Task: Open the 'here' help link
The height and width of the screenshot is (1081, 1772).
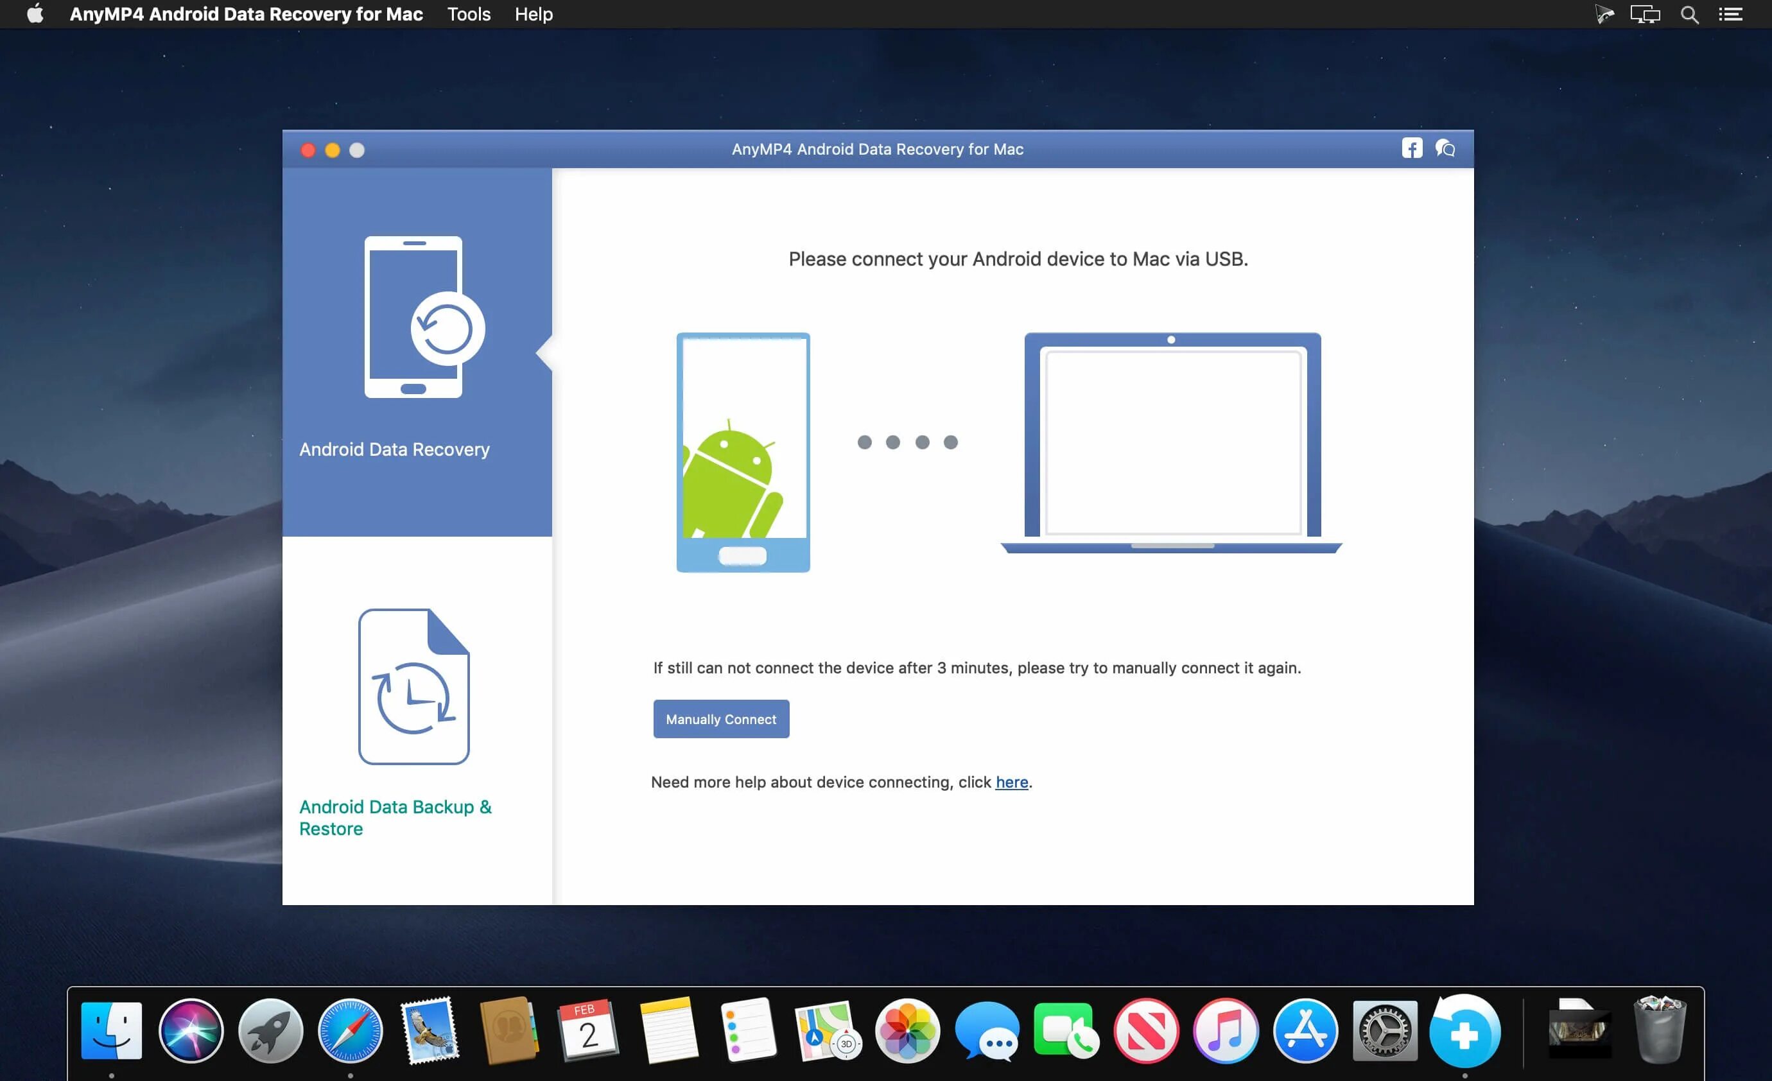Action: click(1011, 782)
